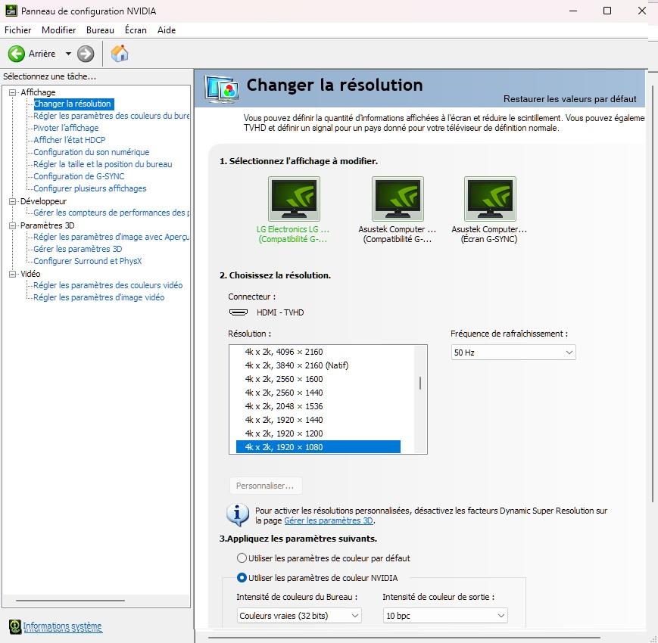Open Pivoter l'affichage task
The height and width of the screenshot is (643, 658).
66,128
